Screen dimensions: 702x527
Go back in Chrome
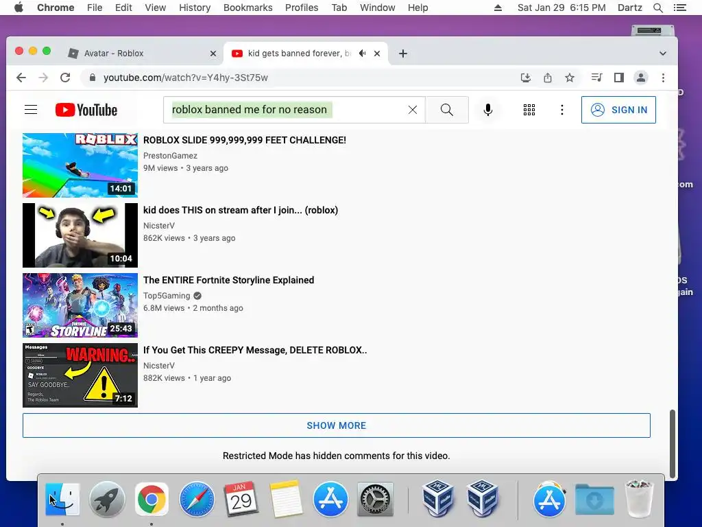click(x=21, y=78)
